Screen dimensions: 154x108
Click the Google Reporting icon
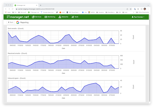point(18,22)
